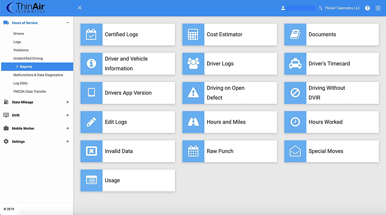Click the Hours and Miles report label
Screen dimensions: 386x215
coord(226,122)
